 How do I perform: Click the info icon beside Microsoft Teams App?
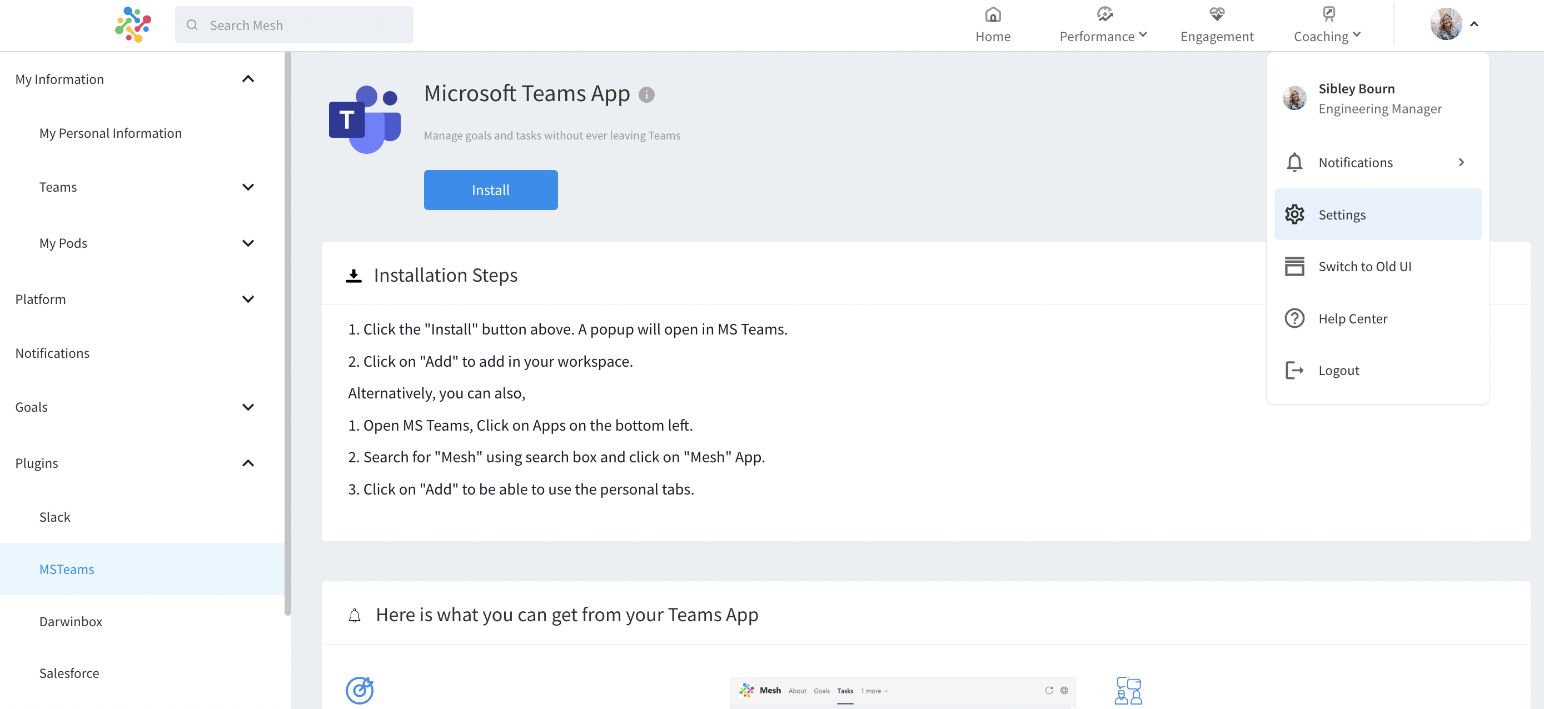tap(646, 94)
